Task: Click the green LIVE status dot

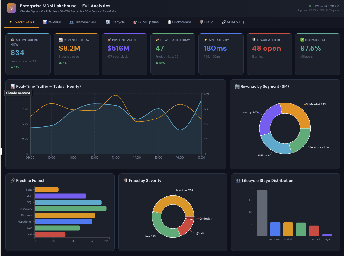Action: [310, 6]
